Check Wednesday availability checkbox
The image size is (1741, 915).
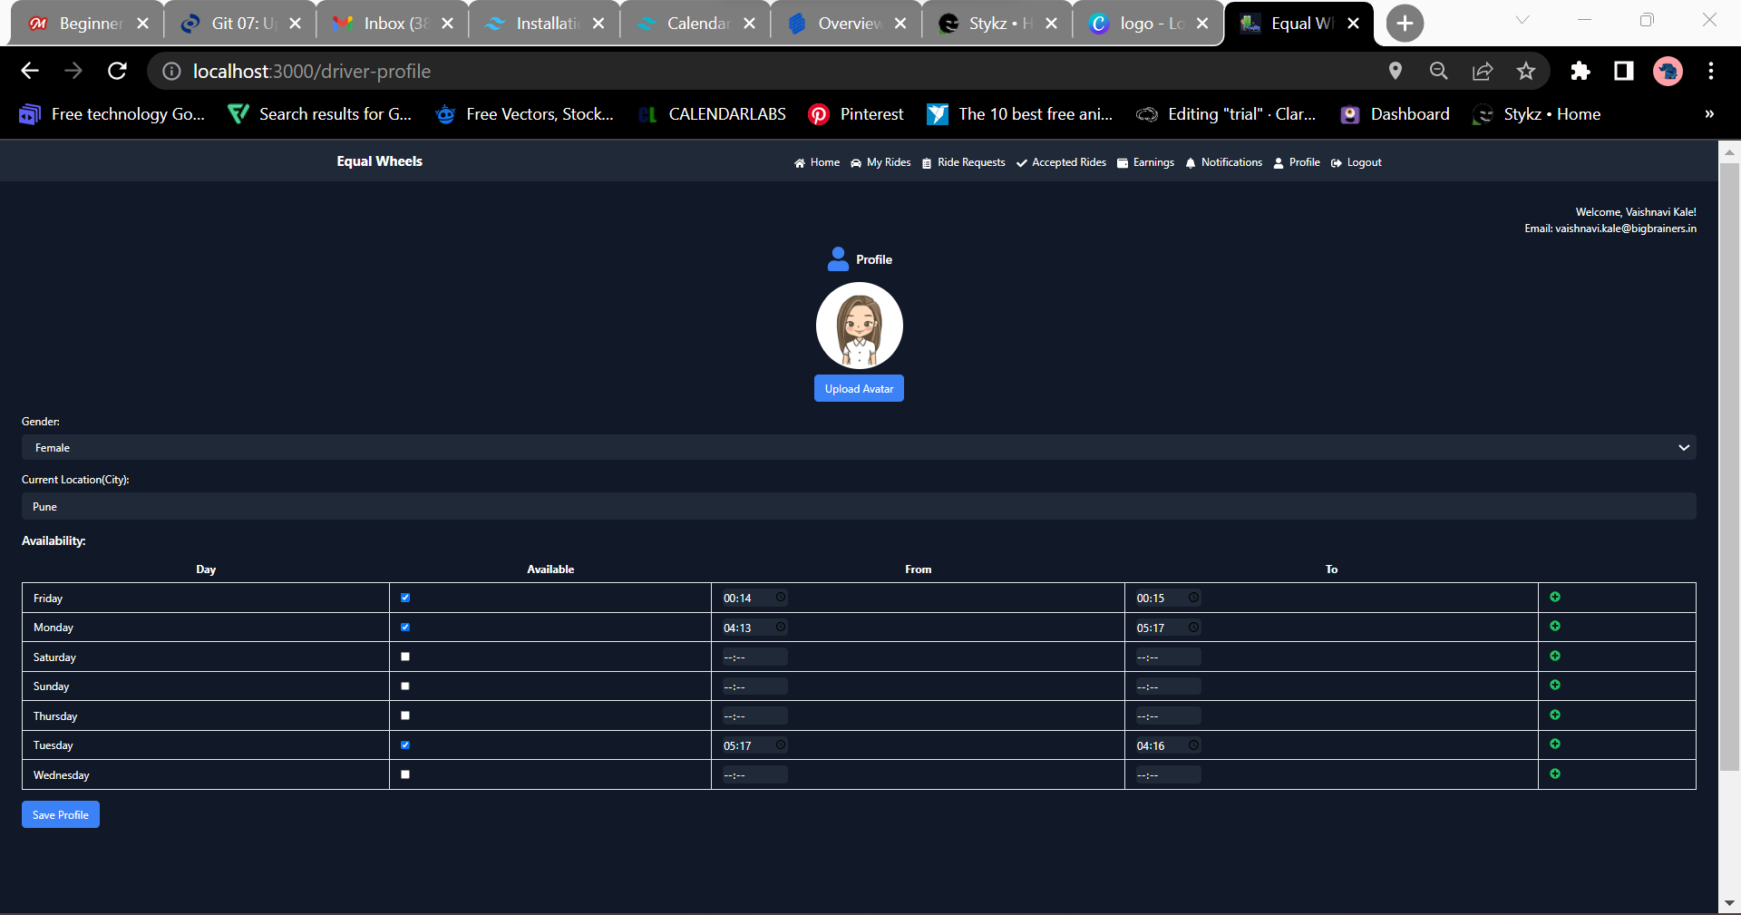[x=405, y=774]
